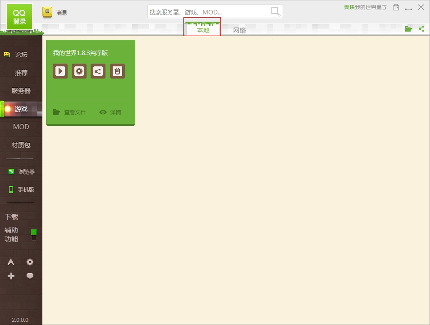Open the gear settings icon in sidebar bottom
This screenshot has width=430, height=325.
[x=30, y=262]
